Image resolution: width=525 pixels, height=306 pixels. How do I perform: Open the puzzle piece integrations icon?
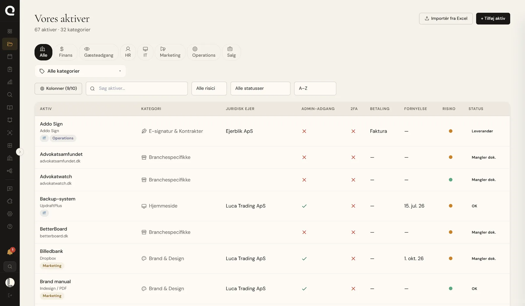[10, 201]
